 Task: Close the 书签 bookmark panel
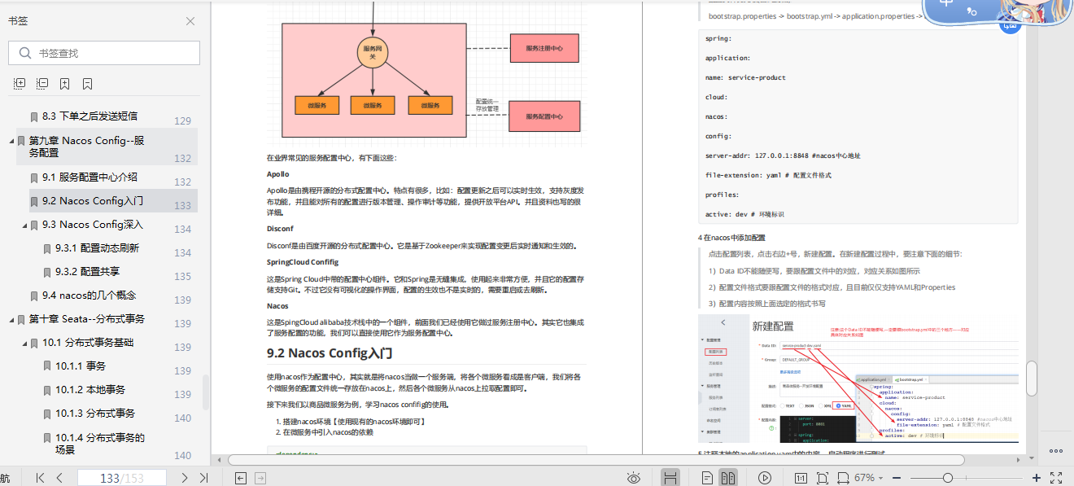tap(190, 21)
